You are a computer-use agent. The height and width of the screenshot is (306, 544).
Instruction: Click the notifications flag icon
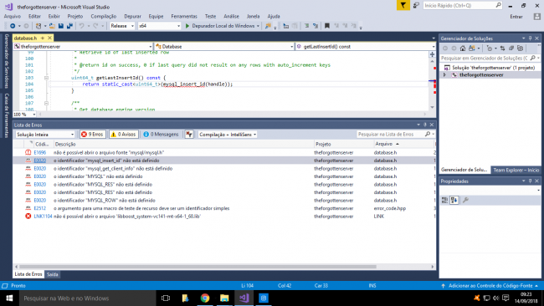pyautogui.click(x=403, y=6)
